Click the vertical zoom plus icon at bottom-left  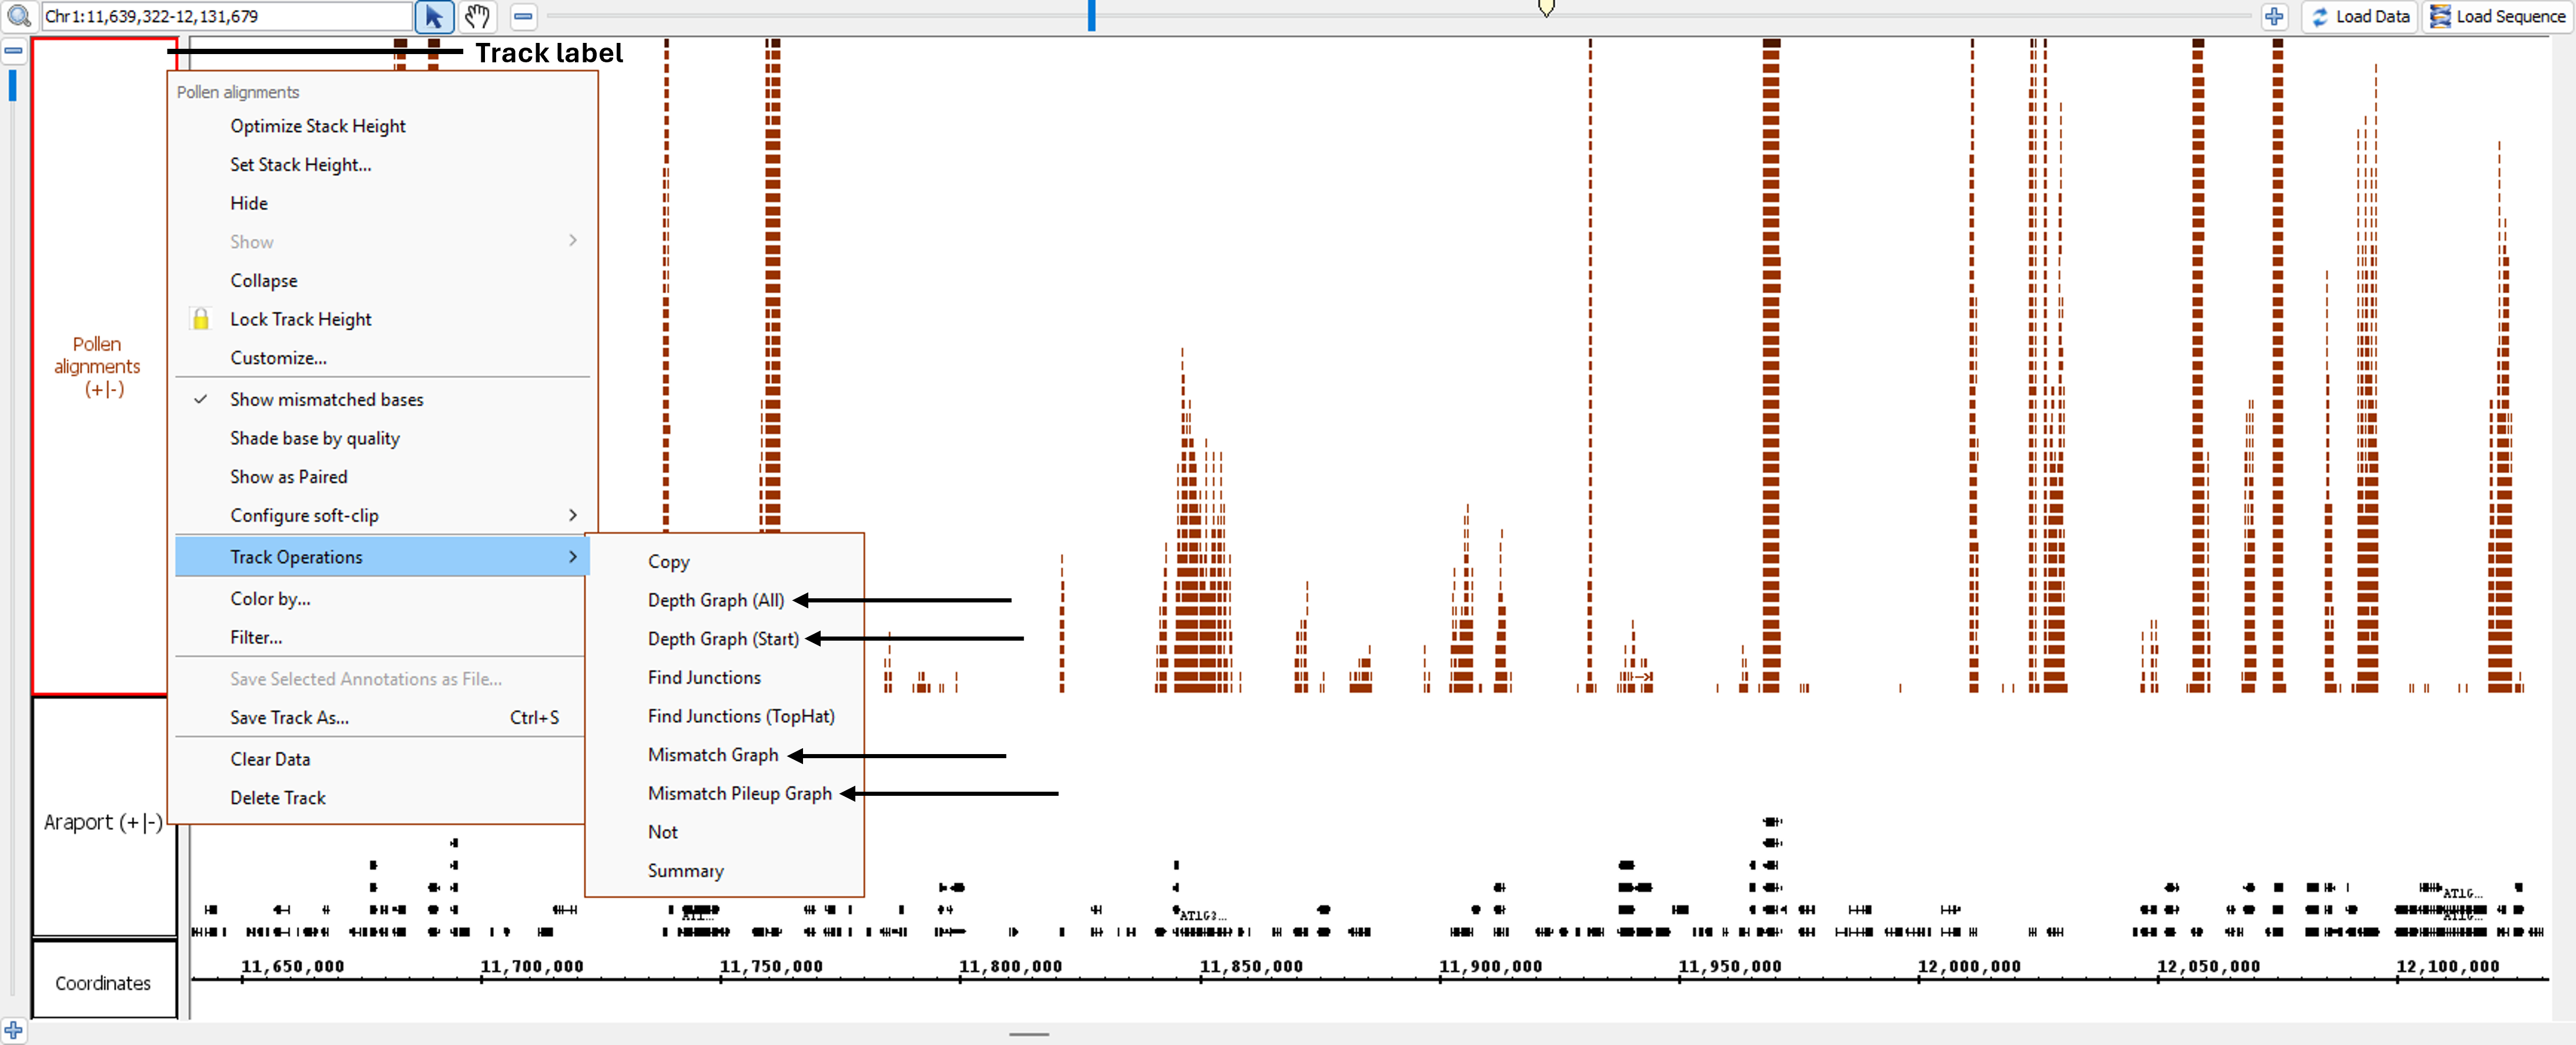(x=13, y=1030)
